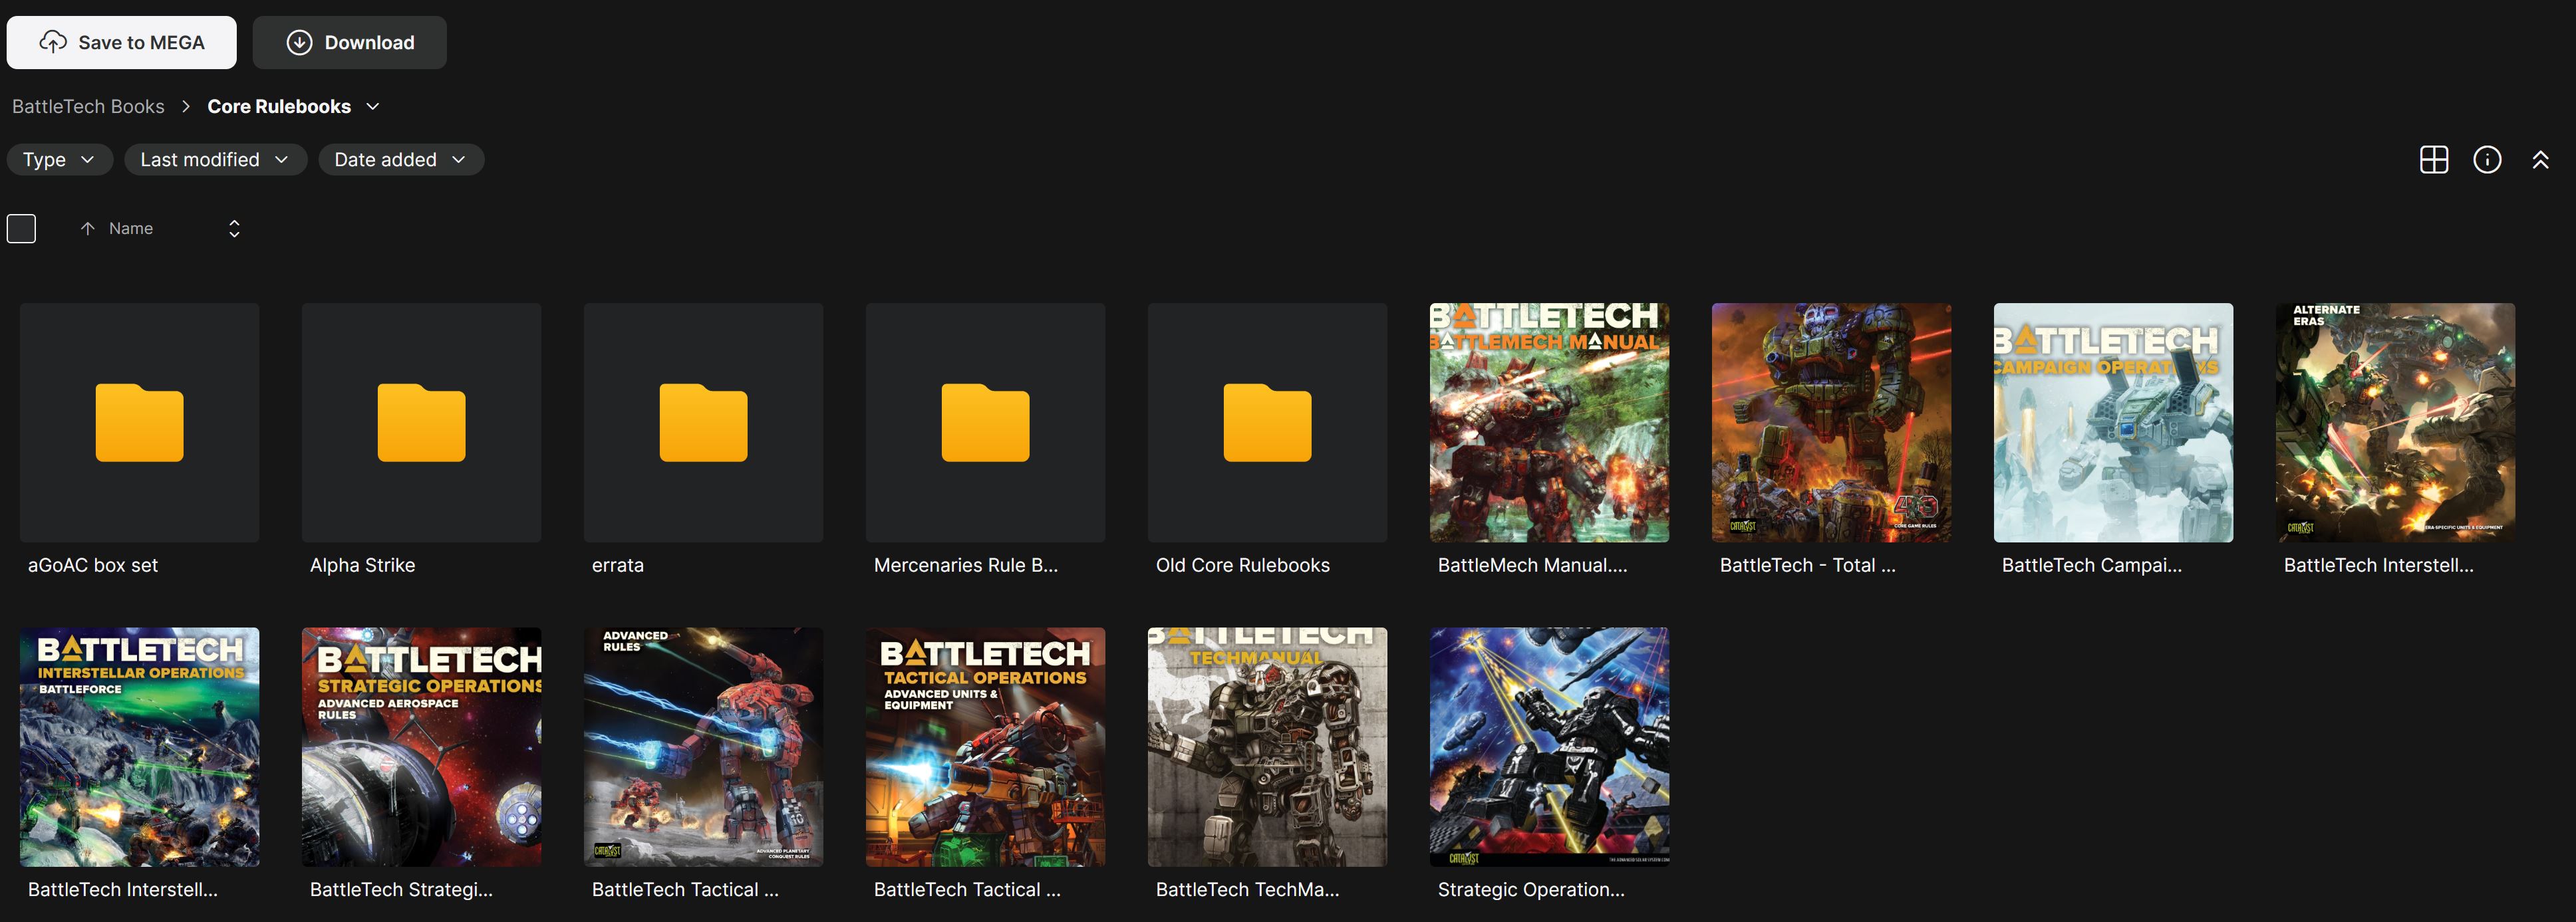The height and width of the screenshot is (922, 2576).
Task: Select the "Old Core Rulebooks" label
Action: (x=1243, y=566)
